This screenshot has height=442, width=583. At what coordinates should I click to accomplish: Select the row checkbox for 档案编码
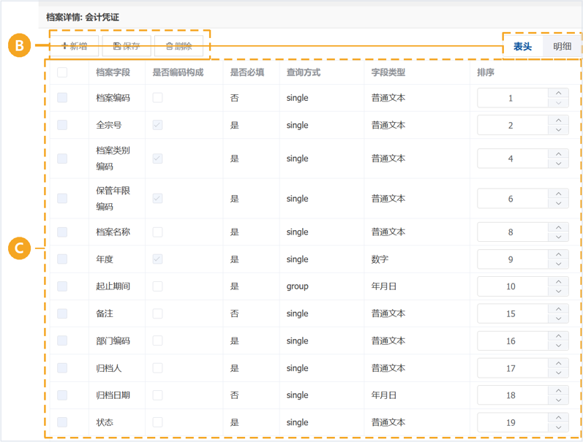click(62, 98)
